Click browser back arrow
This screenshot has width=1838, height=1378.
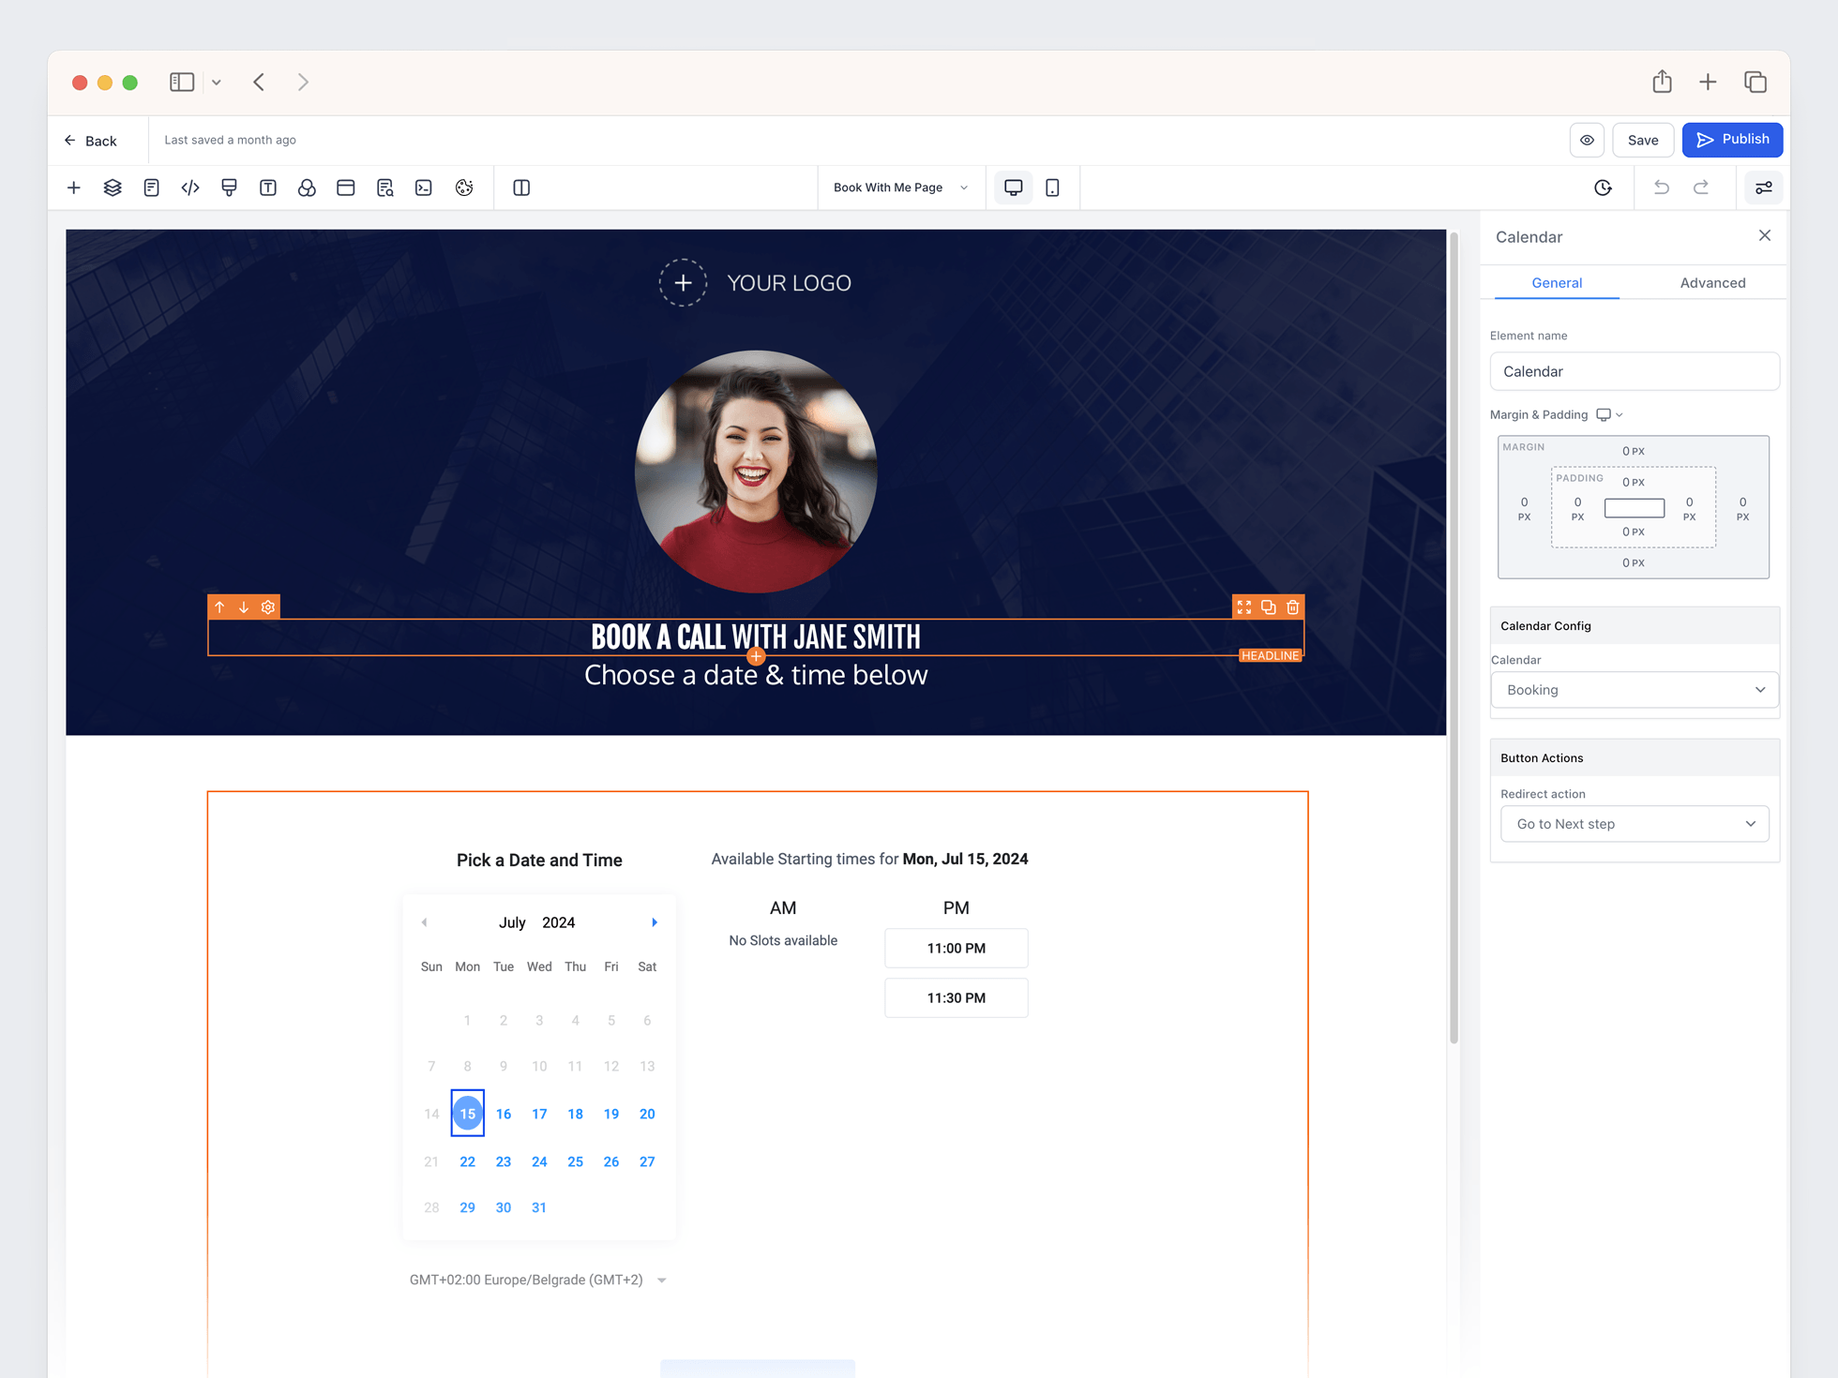pos(259,82)
